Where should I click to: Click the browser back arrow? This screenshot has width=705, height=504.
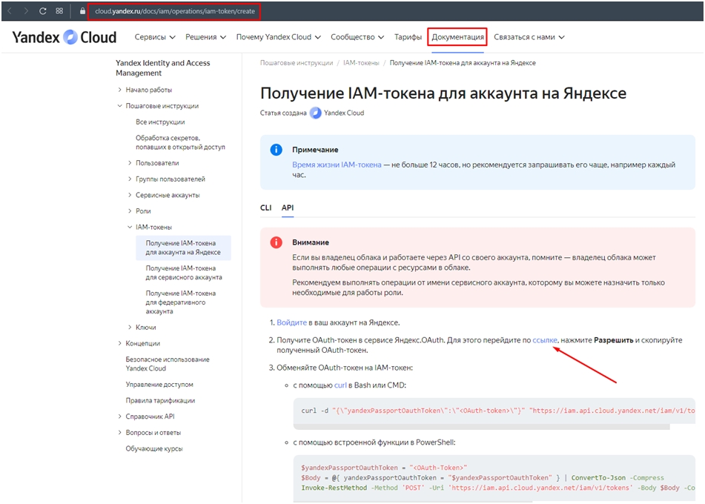(10, 11)
